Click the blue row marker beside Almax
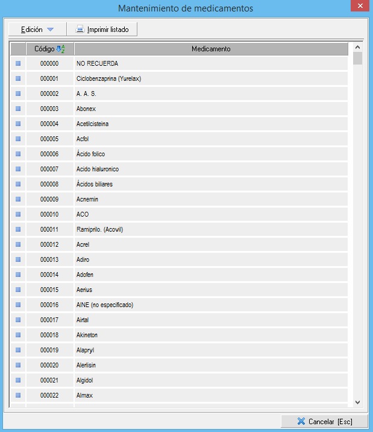Screen dimensions: 373x432 (x=18, y=395)
